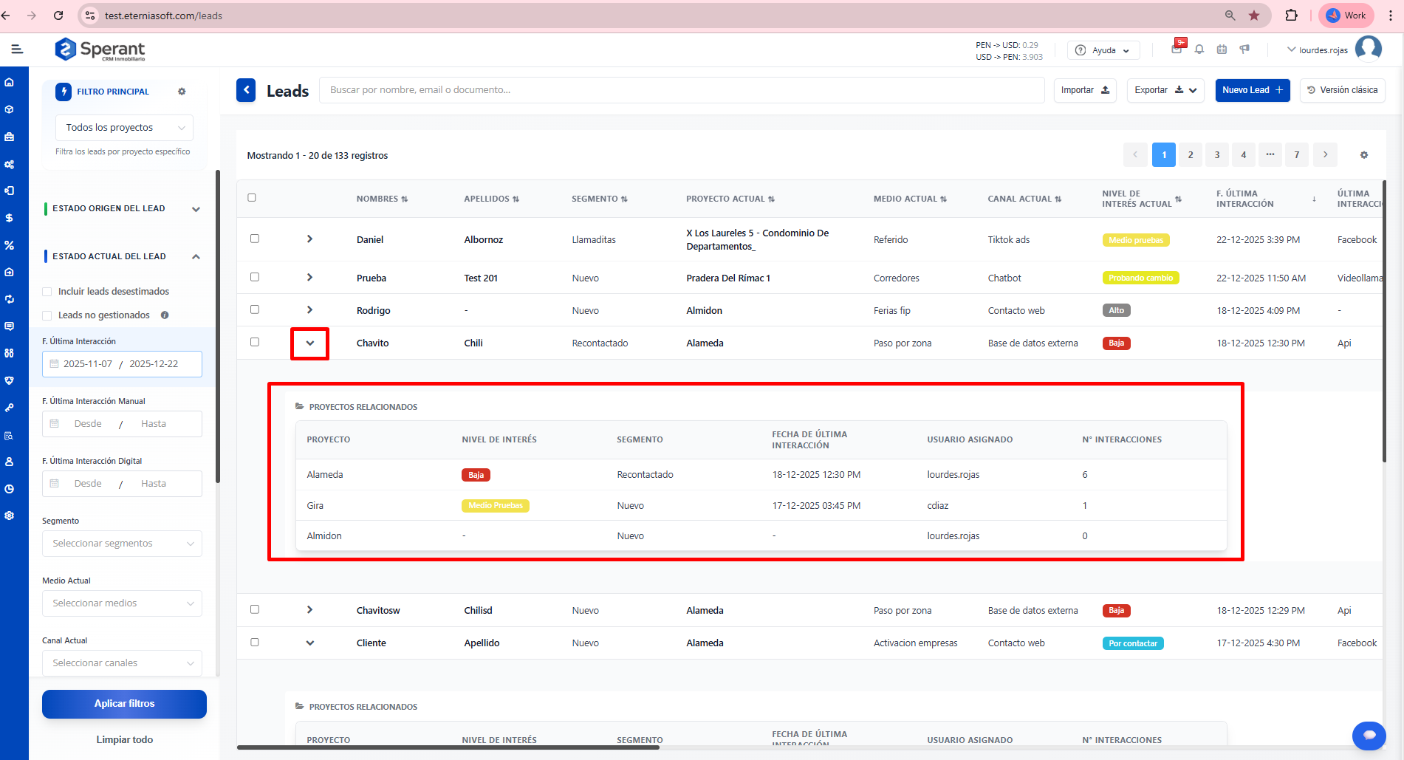Check the Leads no gestionados option

(x=47, y=315)
